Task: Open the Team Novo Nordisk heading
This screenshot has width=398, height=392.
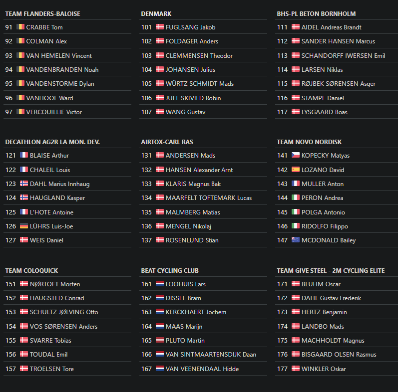Action: coord(309,142)
